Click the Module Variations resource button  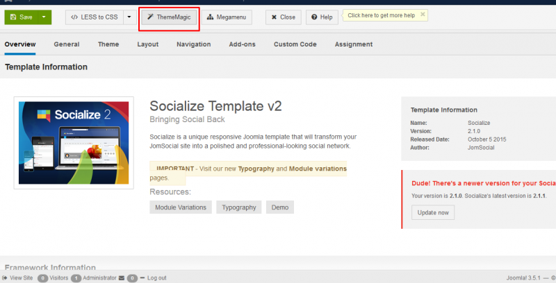[180, 207]
